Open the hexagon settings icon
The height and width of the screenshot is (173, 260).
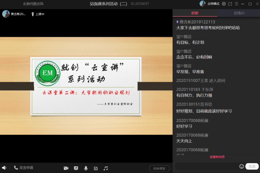pyautogui.click(x=224, y=4)
